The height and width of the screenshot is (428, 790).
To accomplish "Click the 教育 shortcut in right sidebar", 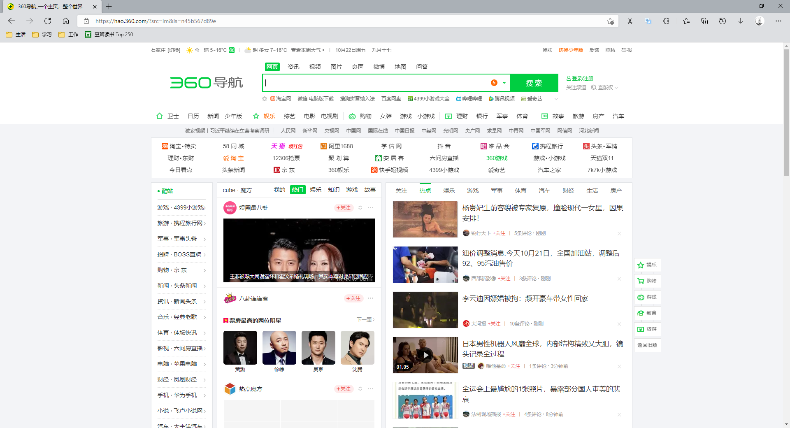I will 647,313.
